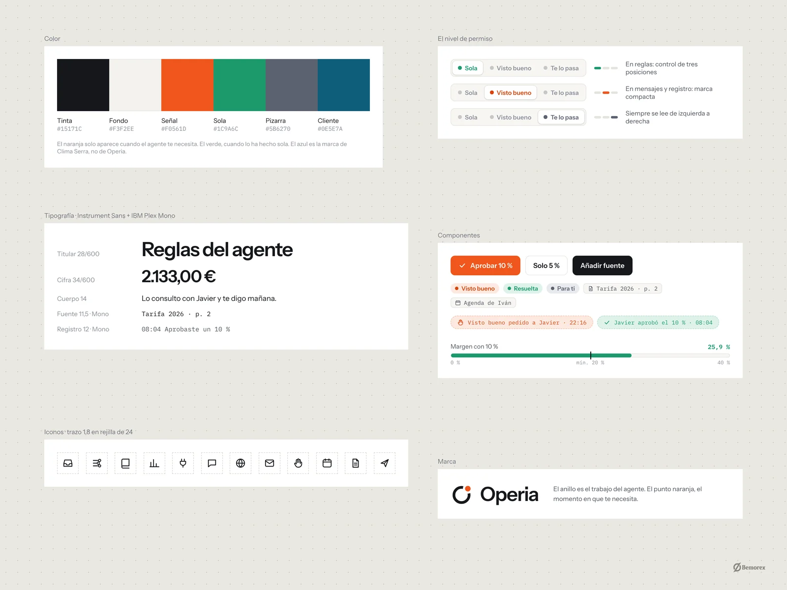Click the compact mark with dark last dash
Screen dimensions: 787x590
tap(606, 117)
